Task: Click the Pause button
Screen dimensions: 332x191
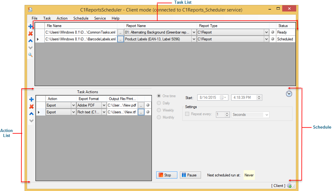Action: pyautogui.click(x=190, y=175)
